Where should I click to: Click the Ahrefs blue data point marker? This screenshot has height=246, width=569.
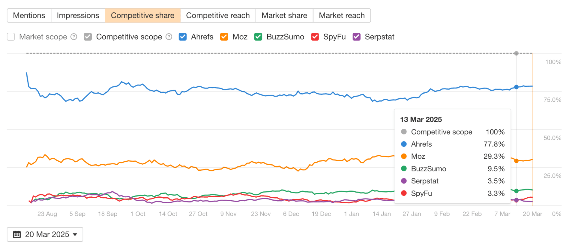(x=516, y=87)
